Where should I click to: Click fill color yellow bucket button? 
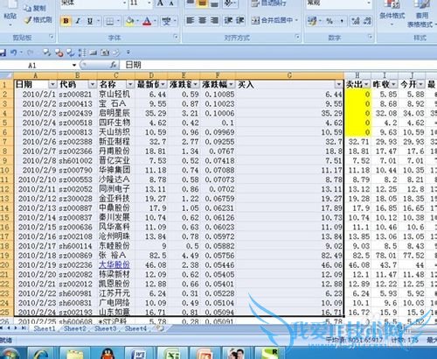point(129,21)
